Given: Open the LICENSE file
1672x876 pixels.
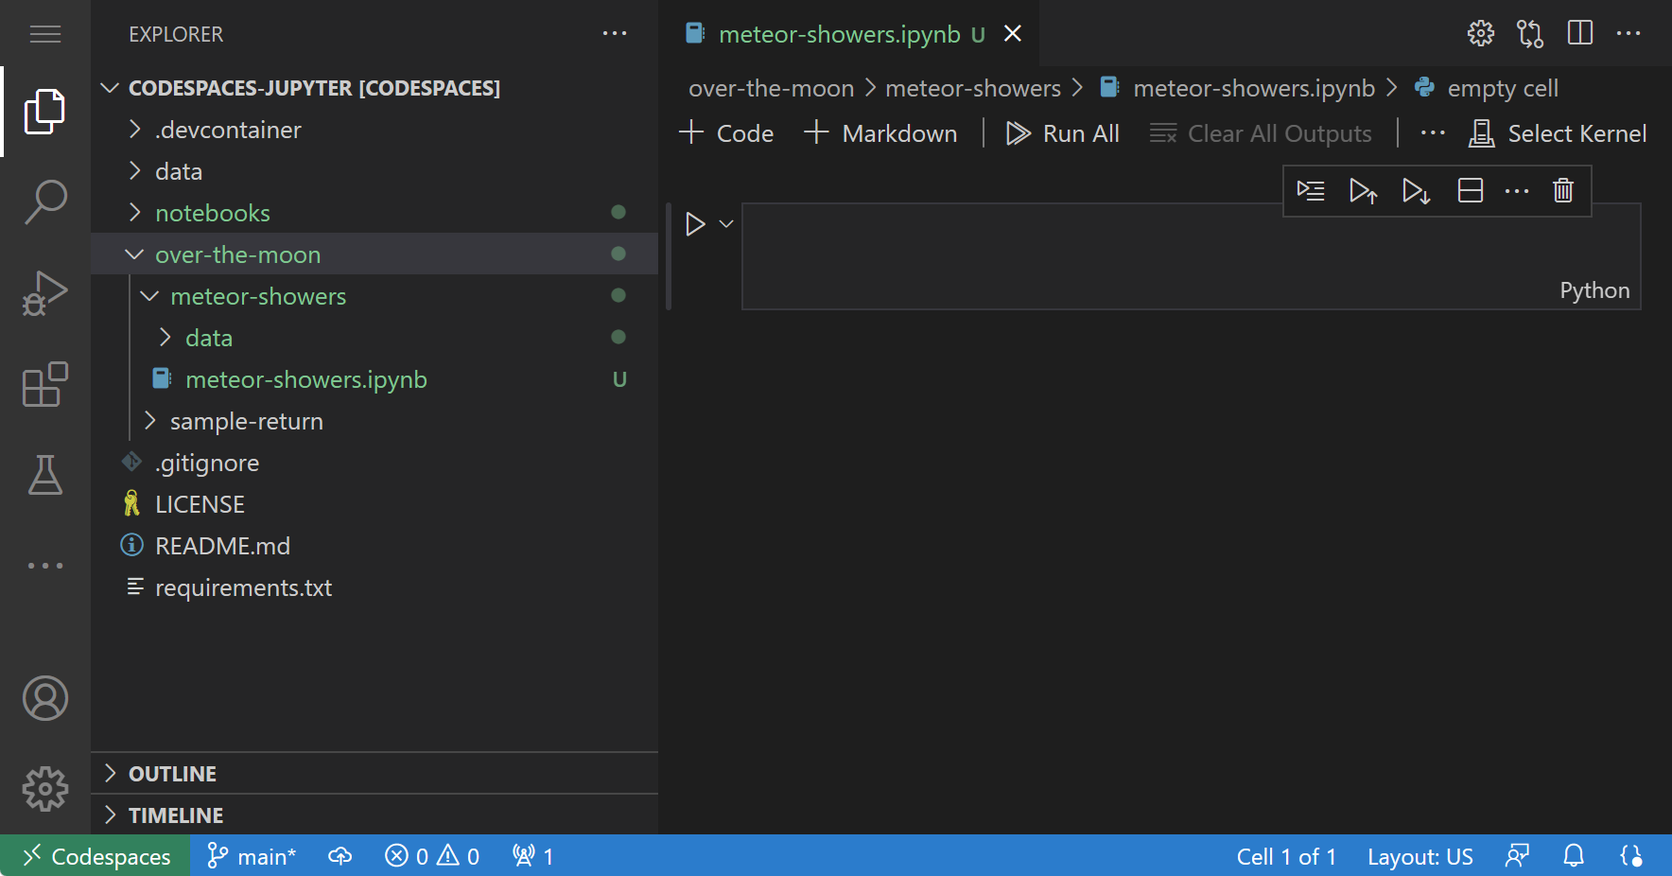Looking at the screenshot, I should click(374, 504).
